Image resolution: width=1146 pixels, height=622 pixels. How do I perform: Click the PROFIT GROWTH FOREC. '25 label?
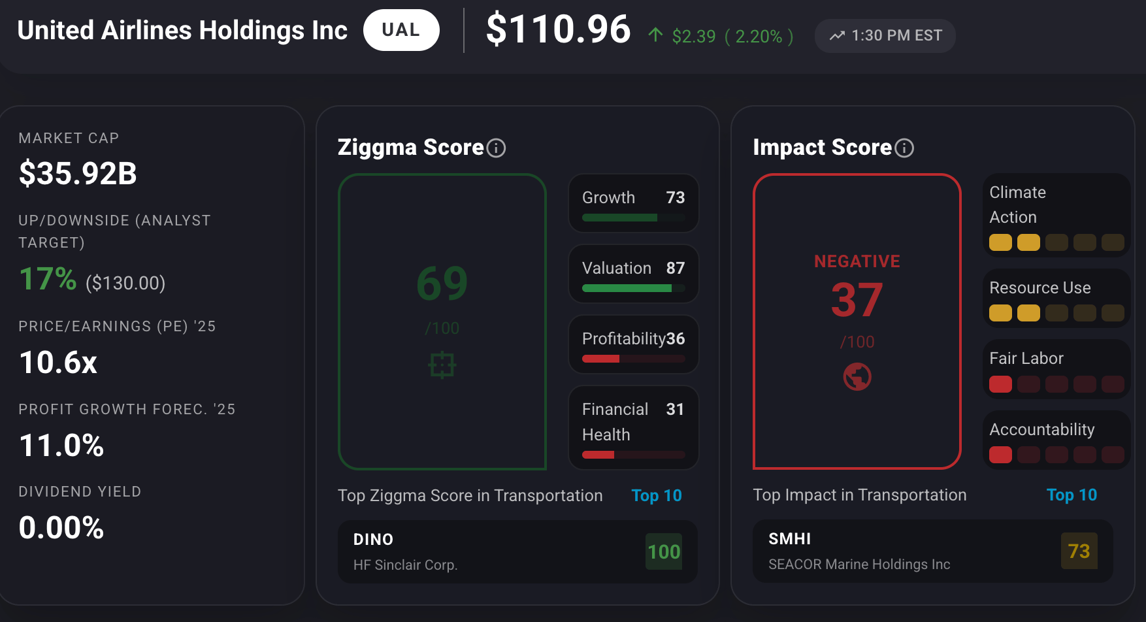tap(127, 409)
